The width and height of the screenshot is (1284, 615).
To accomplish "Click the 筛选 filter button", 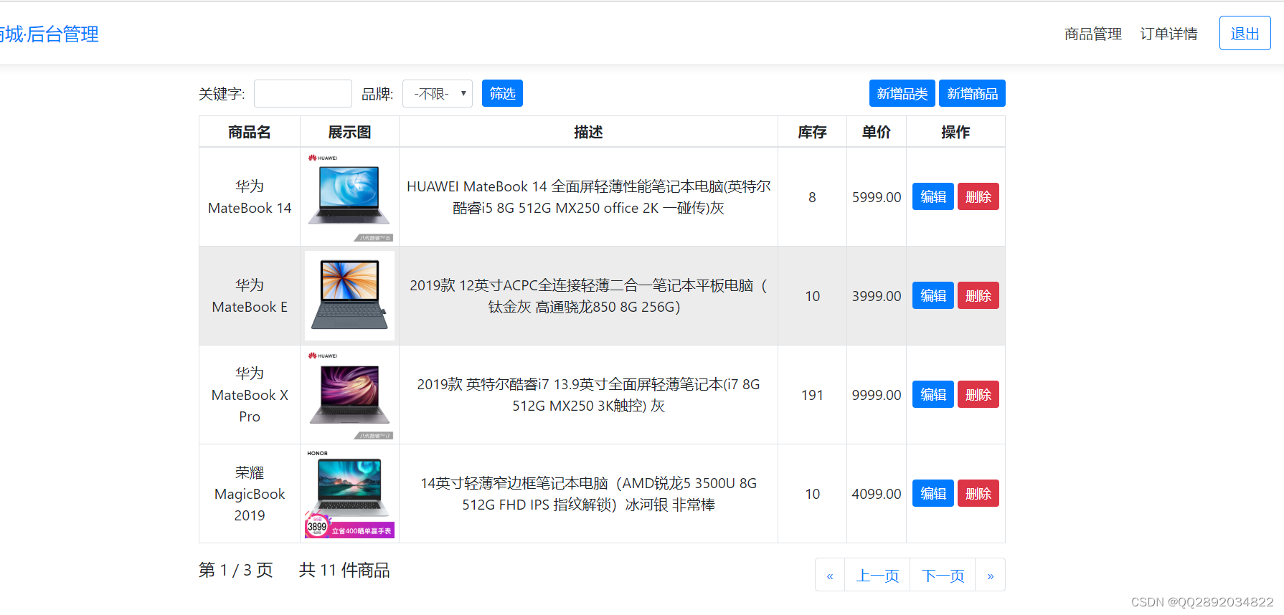I will point(502,93).
